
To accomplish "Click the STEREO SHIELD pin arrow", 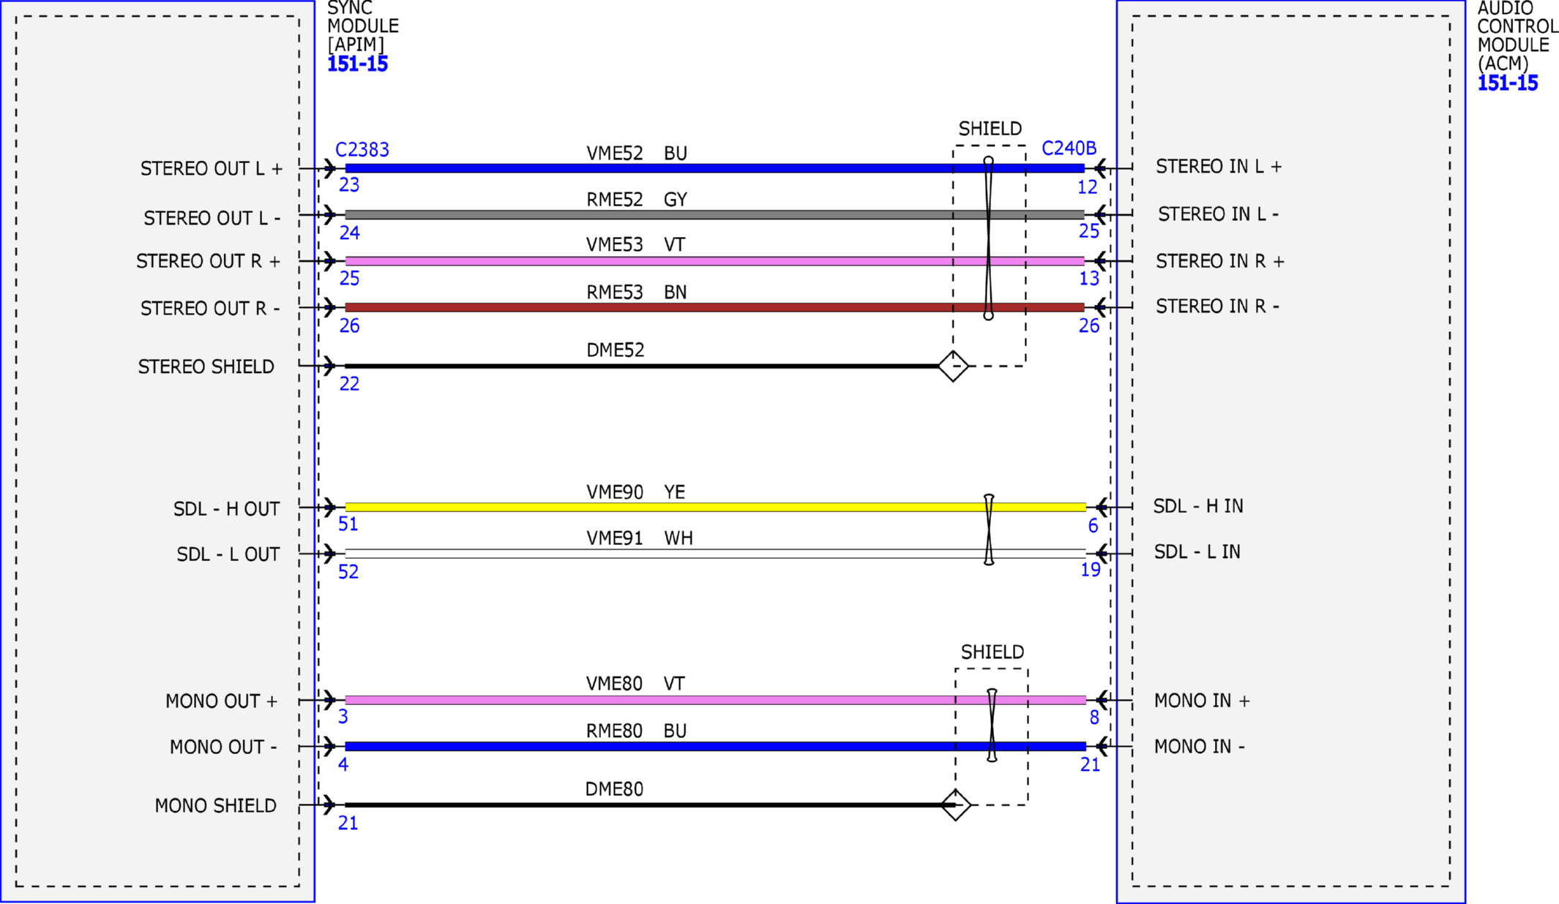I will pyautogui.click(x=329, y=366).
